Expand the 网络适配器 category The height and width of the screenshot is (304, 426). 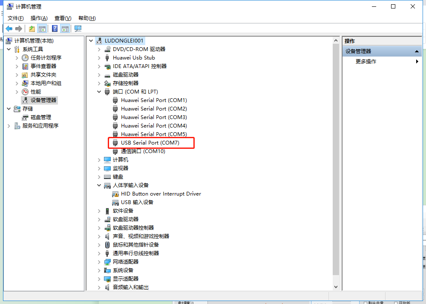[x=99, y=262]
